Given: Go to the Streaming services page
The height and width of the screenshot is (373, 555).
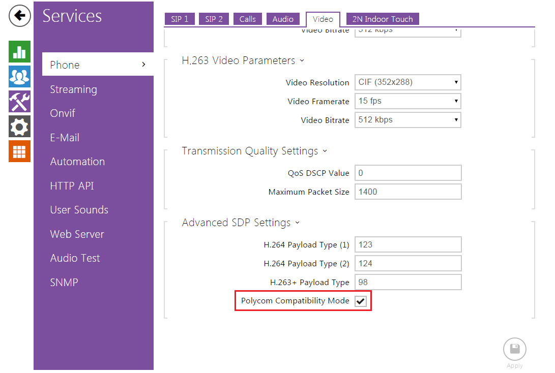Looking at the screenshot, I should 73,89.
